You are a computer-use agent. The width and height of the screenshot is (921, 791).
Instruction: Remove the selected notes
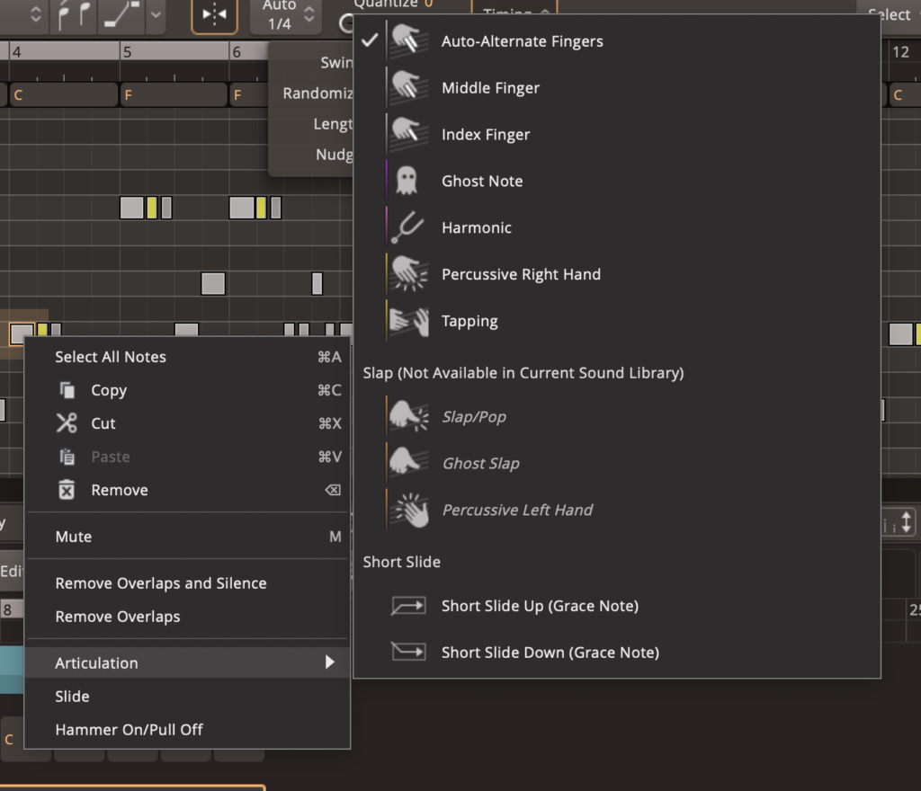(x=187, y=490)
